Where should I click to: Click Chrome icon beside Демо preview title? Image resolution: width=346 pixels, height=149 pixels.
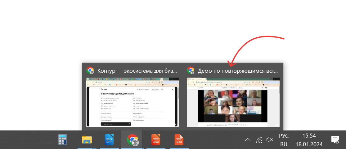(191, 70)
